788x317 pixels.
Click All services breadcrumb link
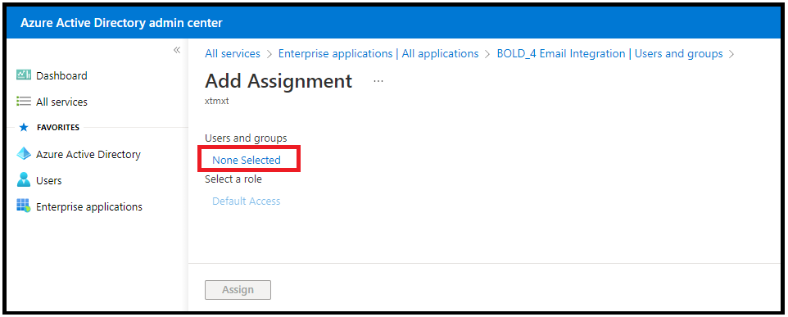[x=233, y=53]
